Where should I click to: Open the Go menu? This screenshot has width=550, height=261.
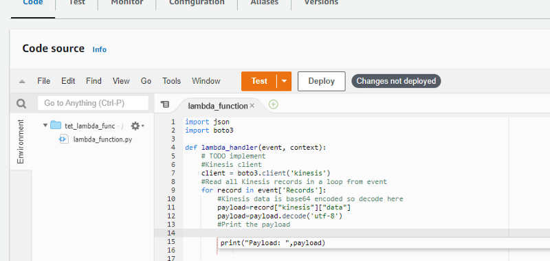(146, 81)
